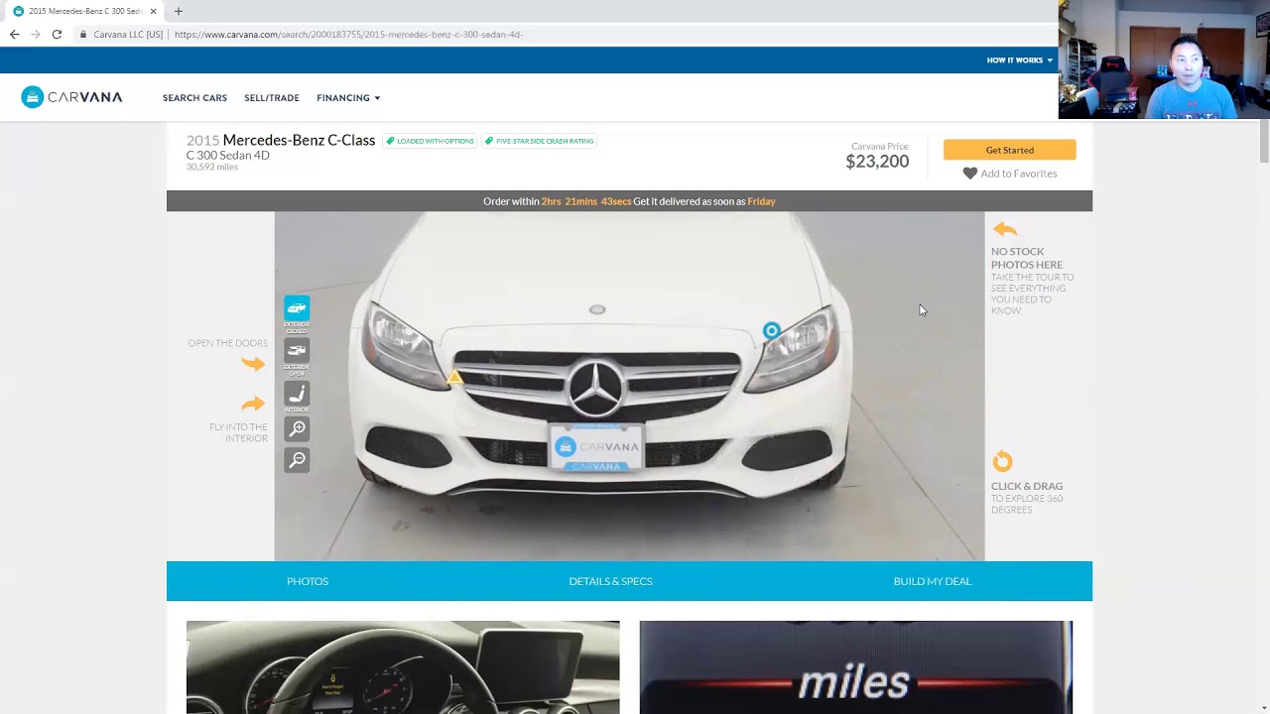Open the miles odometer photo thumbnail
Viewport: 1270px width, 714px height.
pyautogui.click(x=855, y=667)
